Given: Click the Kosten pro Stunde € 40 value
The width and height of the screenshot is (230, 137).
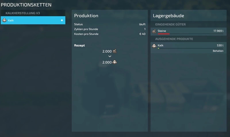Looking at the screenshot, I should point(142,34).
